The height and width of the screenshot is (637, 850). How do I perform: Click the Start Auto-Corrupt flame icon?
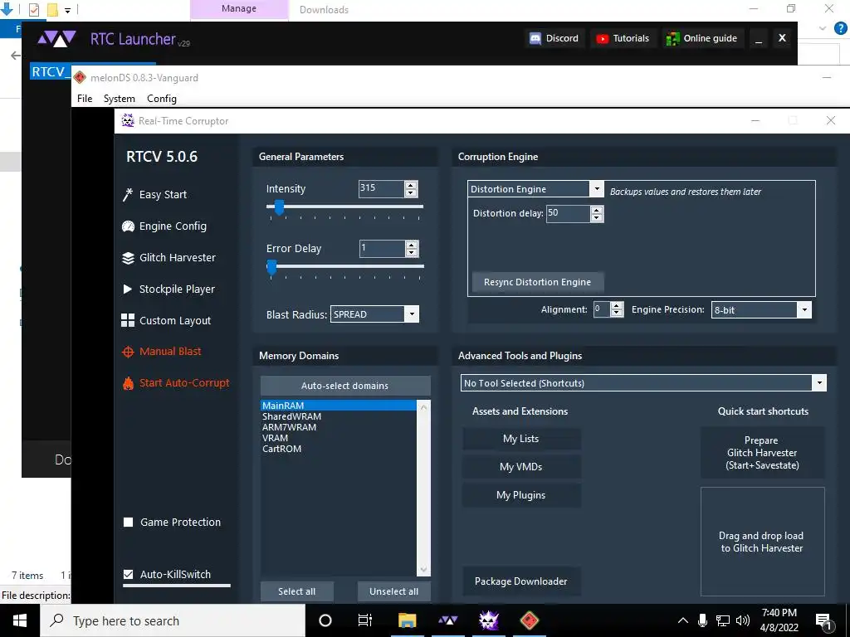128,383
